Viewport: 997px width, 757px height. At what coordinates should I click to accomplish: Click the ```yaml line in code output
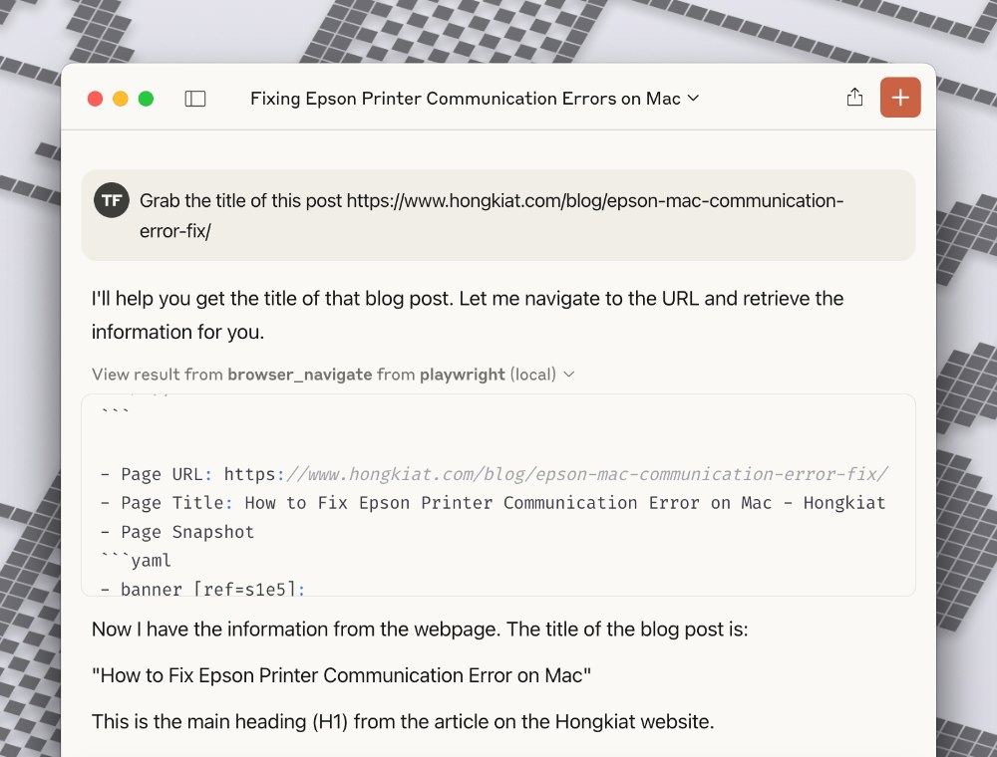(136, 560)
